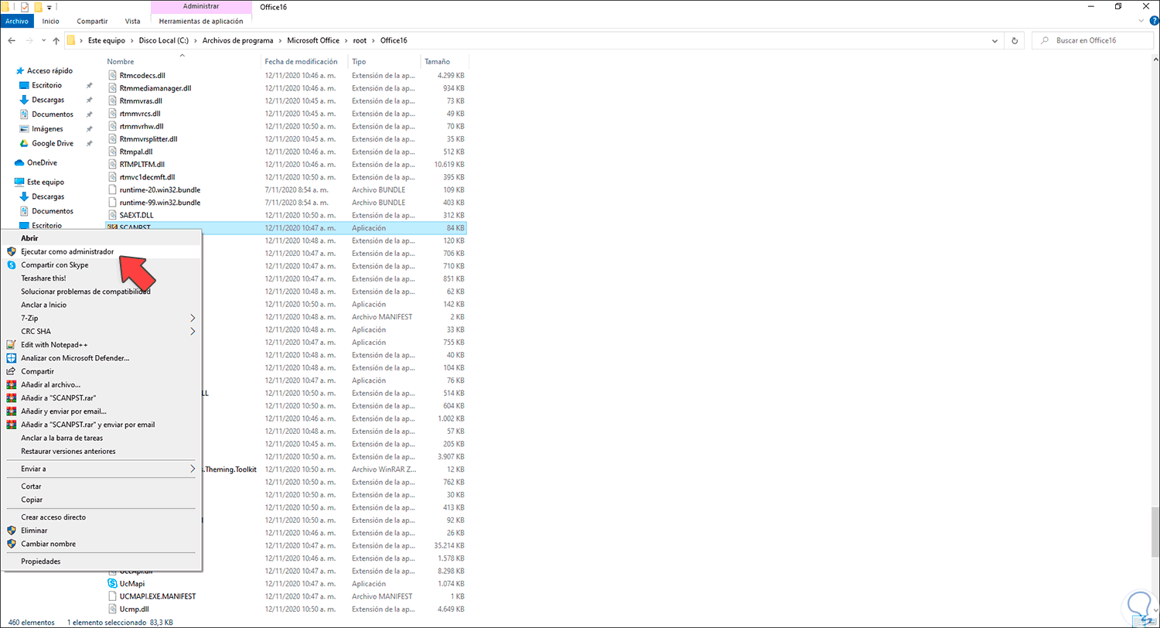Open the Archivo tab
Screen dimensions: 1160x628
(17, 21)
